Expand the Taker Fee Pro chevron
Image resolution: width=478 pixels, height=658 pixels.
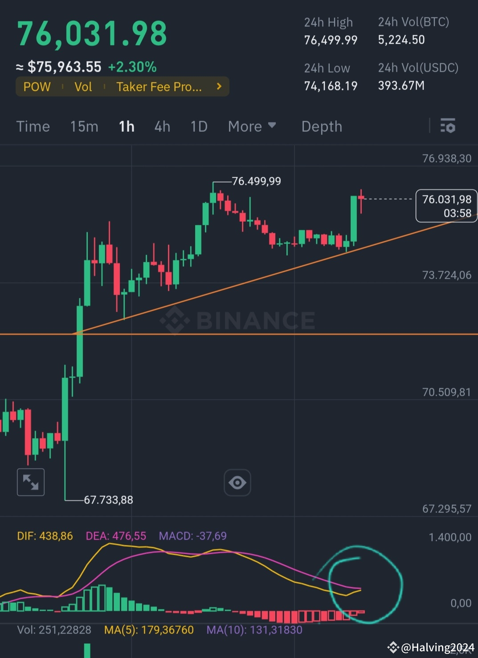219,86
